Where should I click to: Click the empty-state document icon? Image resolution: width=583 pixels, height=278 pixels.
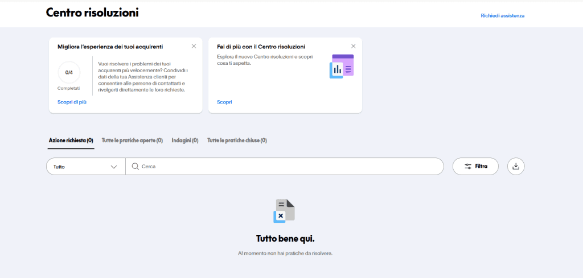coord(284,211)
